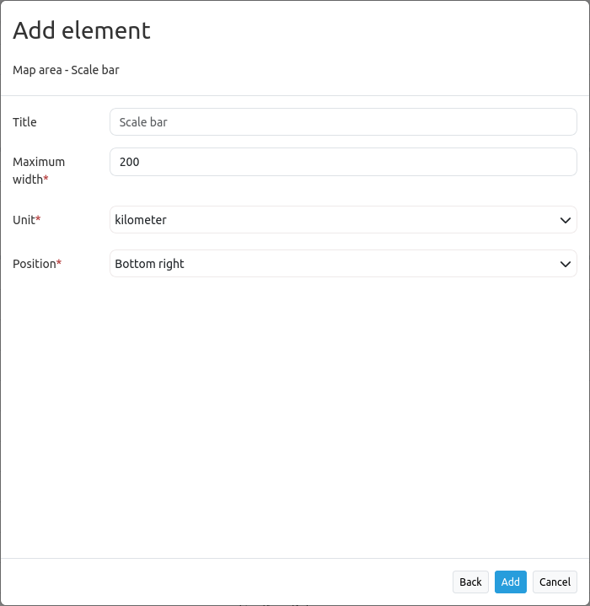Click red asterisk beside Maximum width
The image size is (590, 606).
coord(46,180)
